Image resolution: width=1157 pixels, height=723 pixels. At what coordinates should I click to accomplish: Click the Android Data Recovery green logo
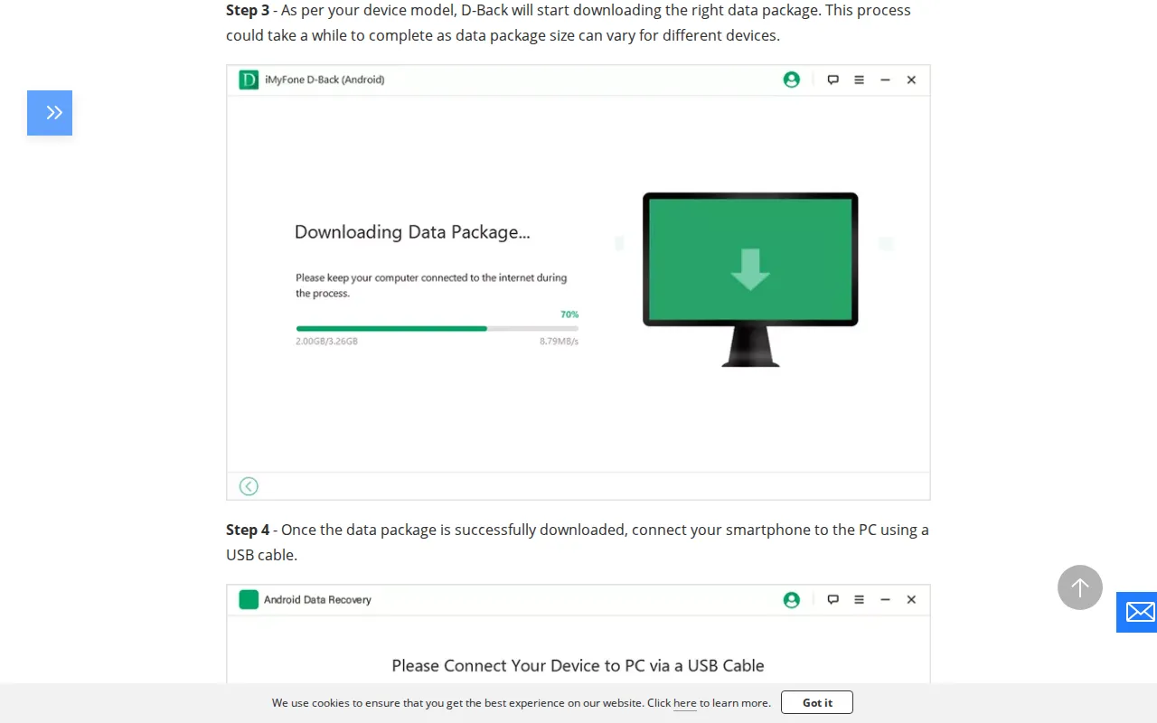click(249, 599)
